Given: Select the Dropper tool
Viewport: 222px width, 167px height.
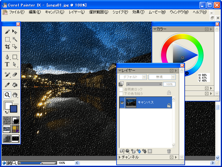Looking at the screenshot, I should coord(7,85).
